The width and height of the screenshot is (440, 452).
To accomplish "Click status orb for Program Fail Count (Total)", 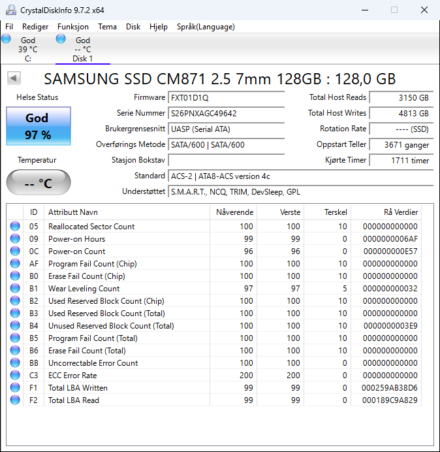I will (15, 338).
